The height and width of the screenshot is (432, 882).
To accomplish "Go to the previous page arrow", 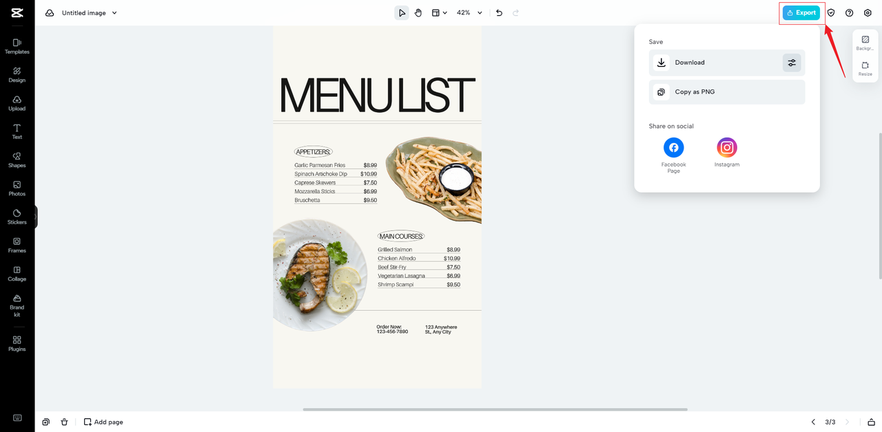I will click(x=813, y=422).
